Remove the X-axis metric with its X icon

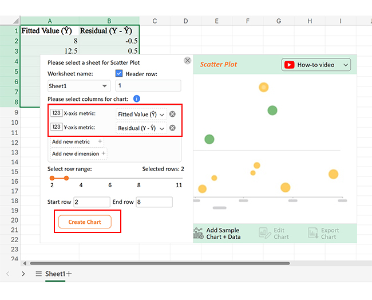(x=172, y=114)
